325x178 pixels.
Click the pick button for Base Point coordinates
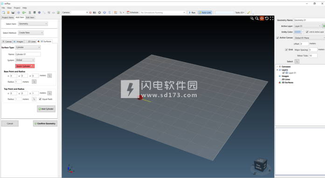tap(49, 76)
